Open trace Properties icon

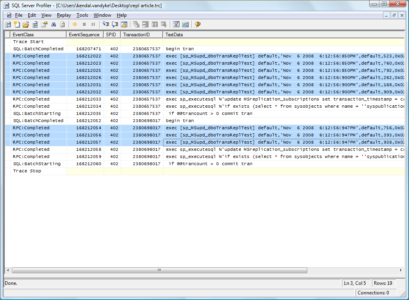pyautogui.click(x=44, y=25)
